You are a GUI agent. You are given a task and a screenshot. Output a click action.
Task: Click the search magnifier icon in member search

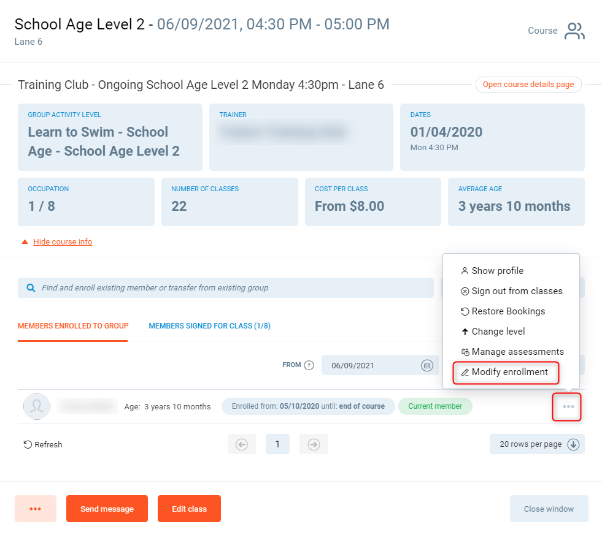31,287
